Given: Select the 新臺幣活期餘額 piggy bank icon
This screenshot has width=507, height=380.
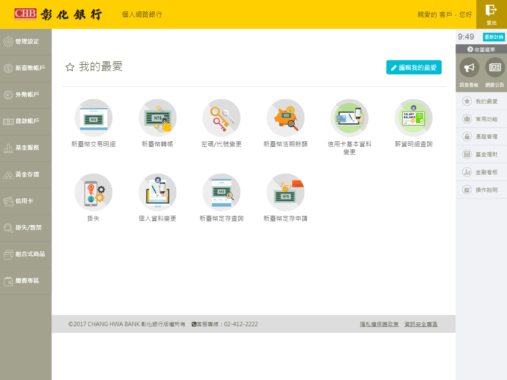Looking at the screenshot, I should (286, 118).
